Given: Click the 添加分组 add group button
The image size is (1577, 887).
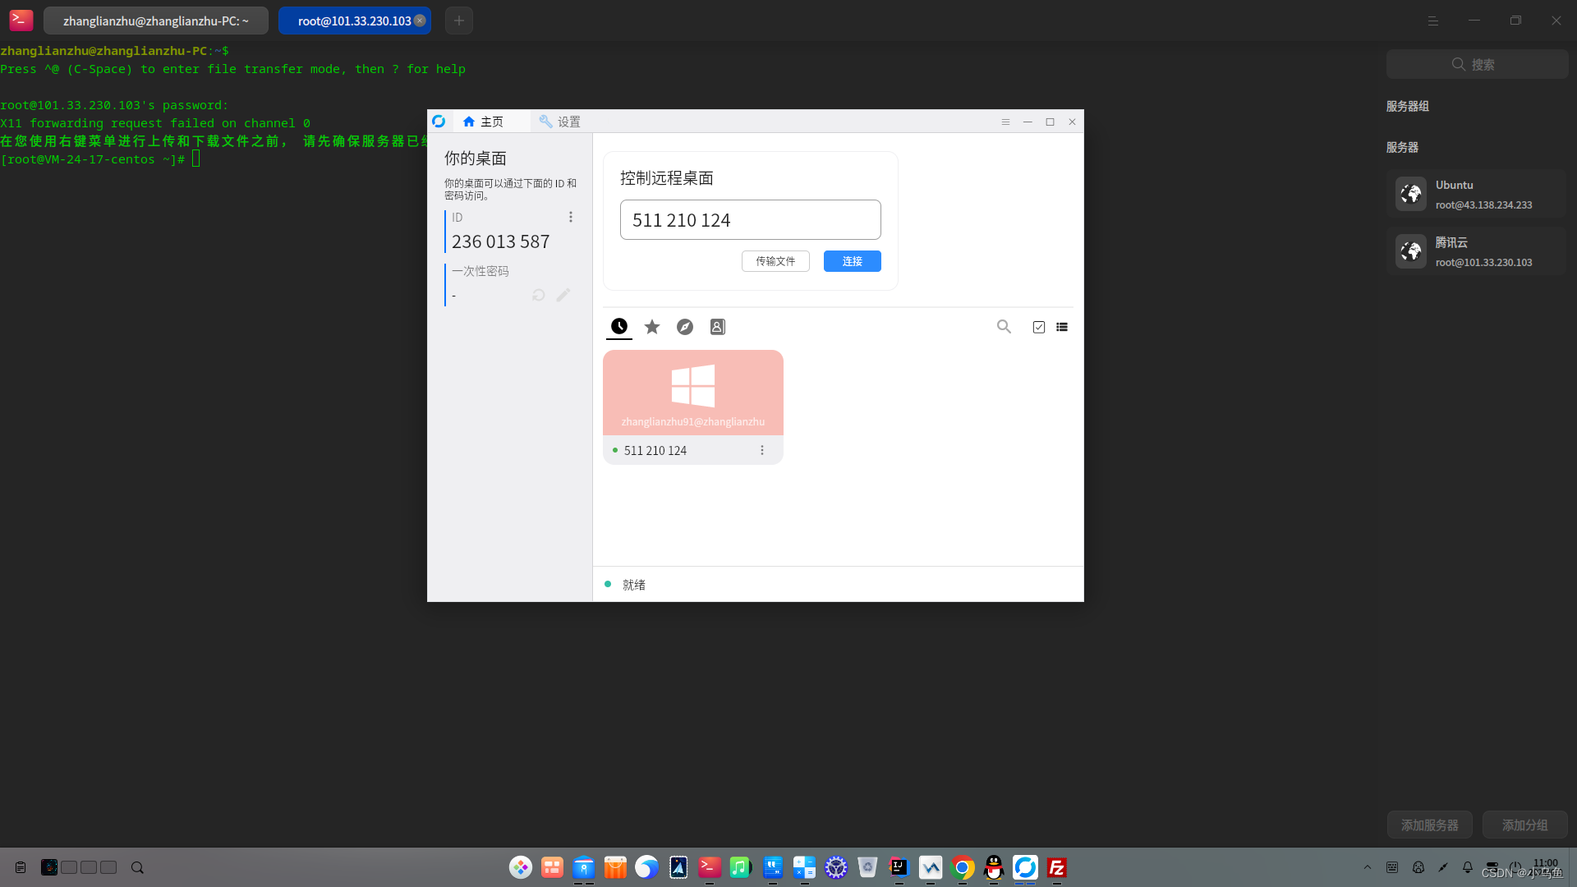Looking at the screenshot, I should coord(1525,825).
